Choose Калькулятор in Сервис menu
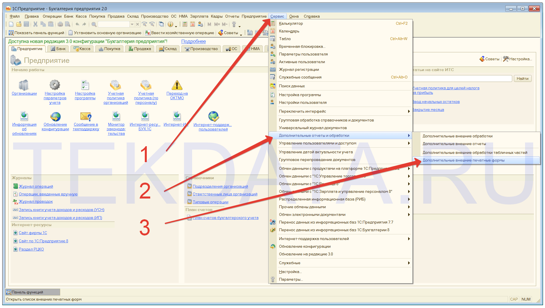This screenshot has height=308, width=545. click(341, 23)
